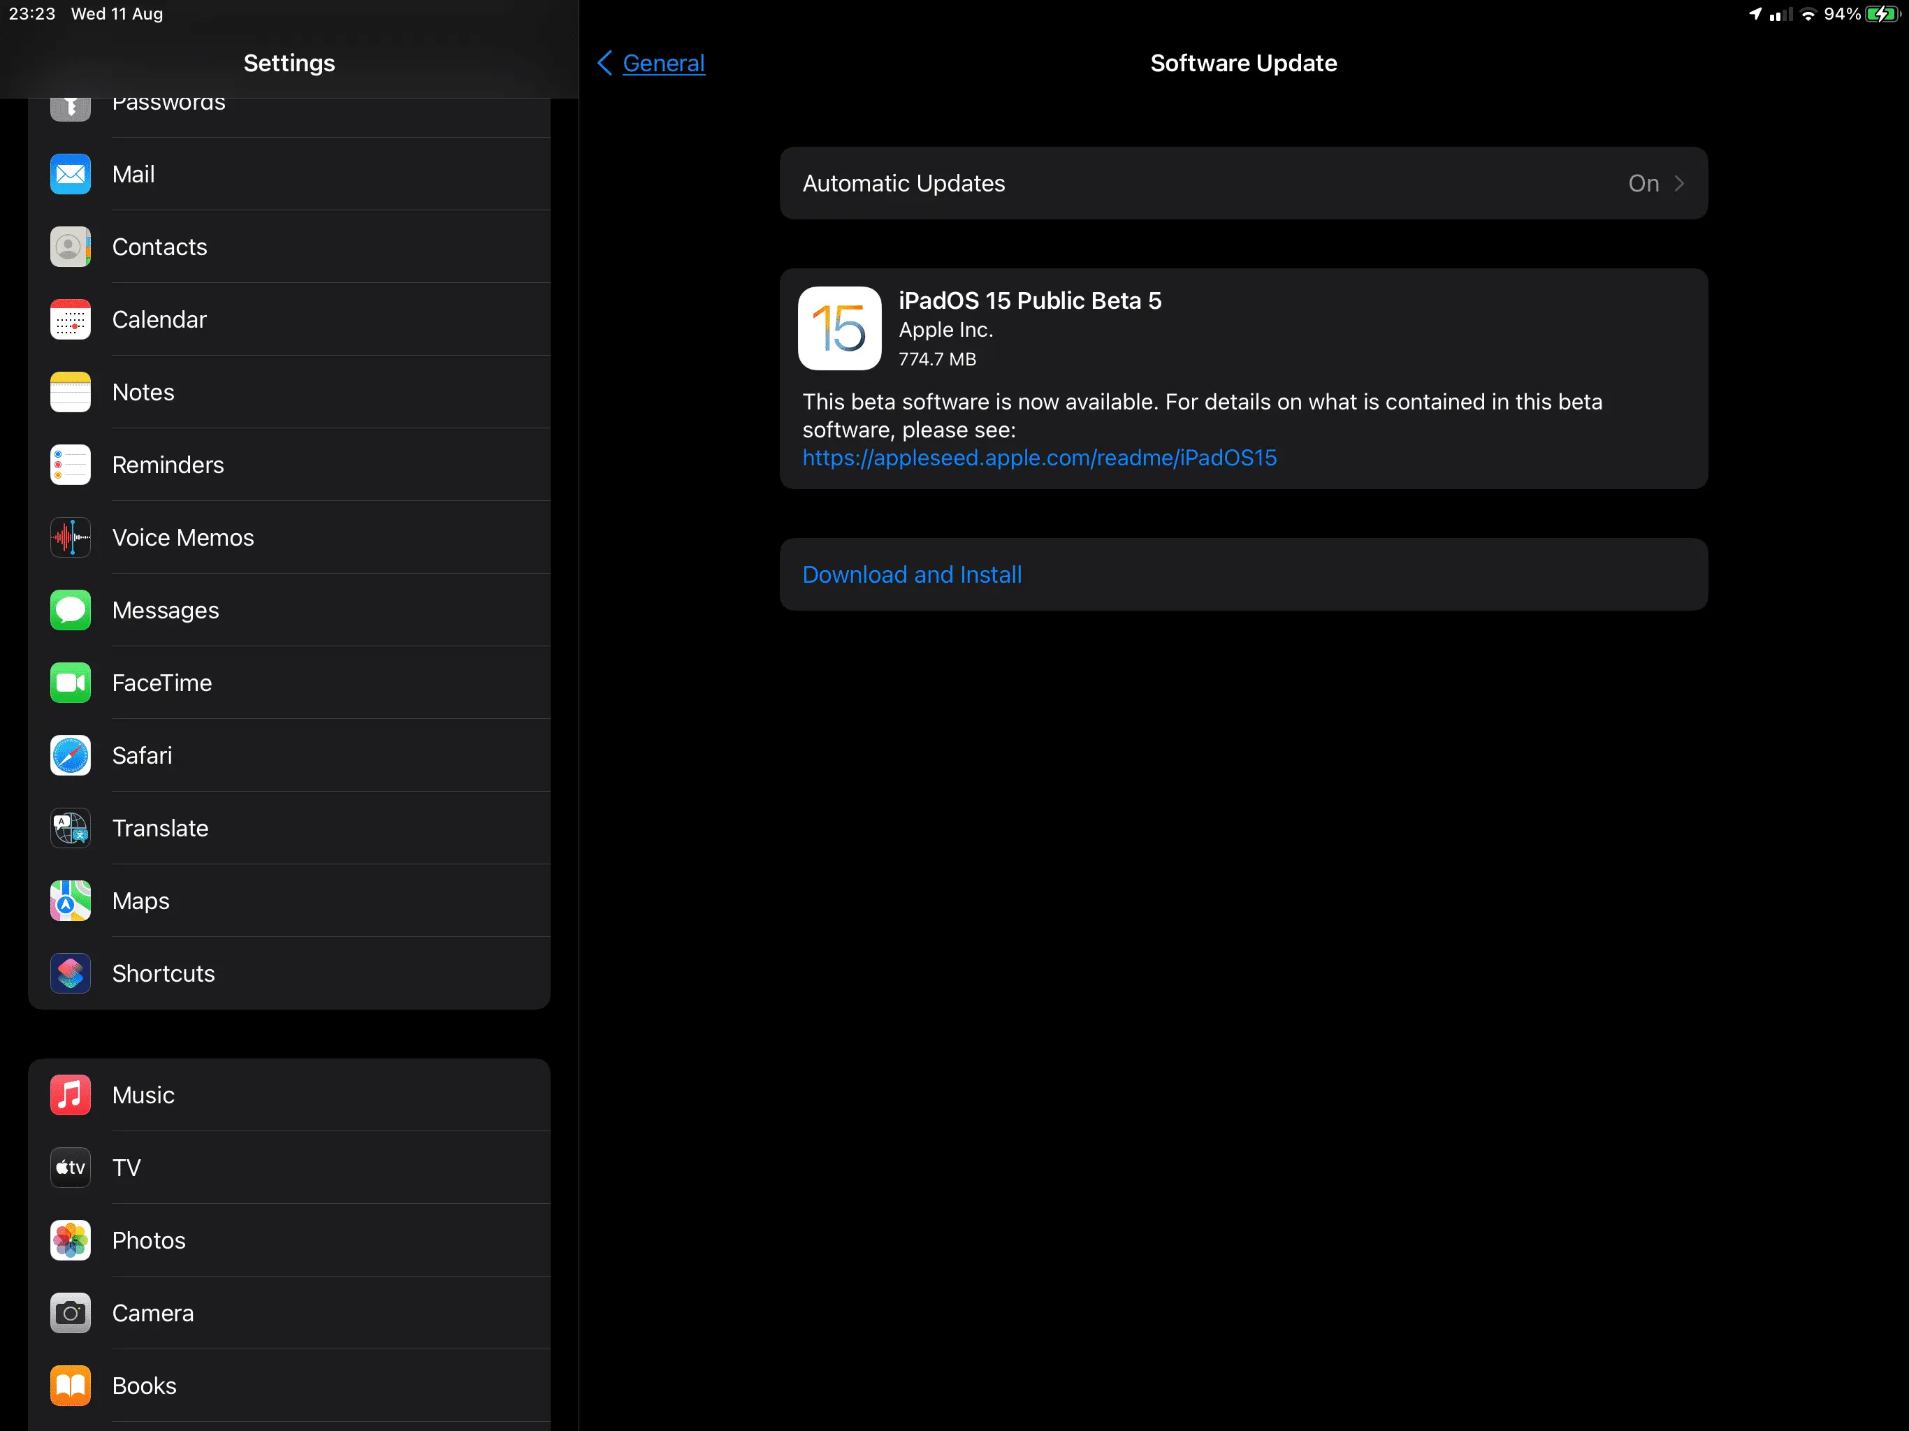
Task: Tap the back chevron beside General
Action: (x=605, y=63)
